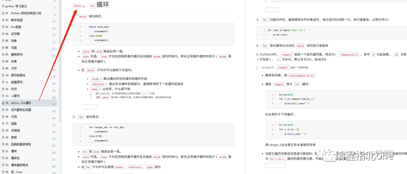The image size is (407, 174).
Task: Select highlighted 14. while、for循环 entry
Action: coord(29,103)
